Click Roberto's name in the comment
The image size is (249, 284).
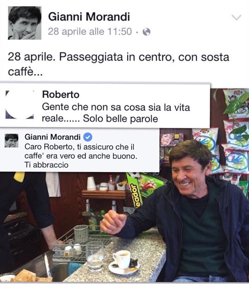61,95
